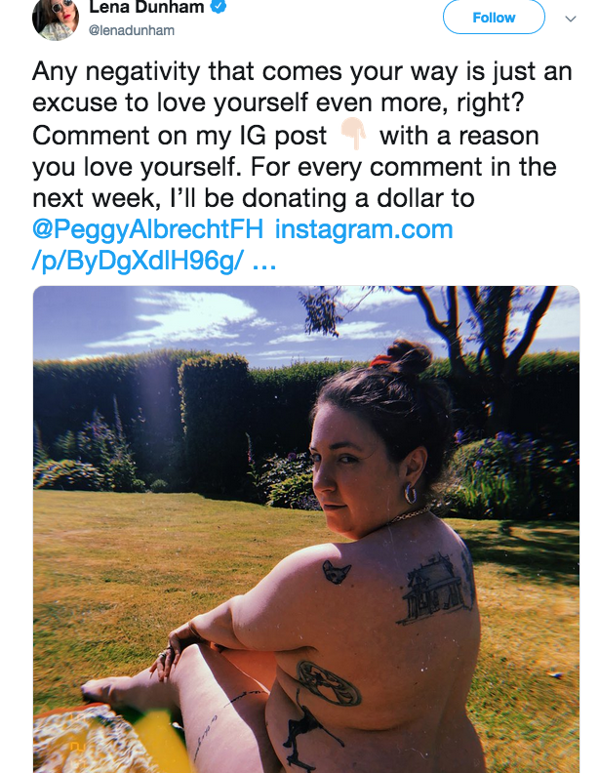Image resolution: width=599 pixels, height=773 pixels.
Task: Click the cat tattoo in the attached photo
Action: click(x=337, y=572)
